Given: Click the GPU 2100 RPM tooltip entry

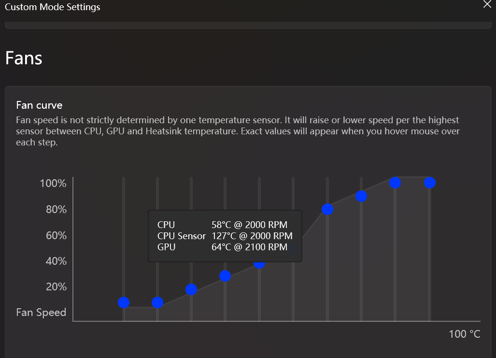Looking at the screenshot, I should [x=222, y=247].
